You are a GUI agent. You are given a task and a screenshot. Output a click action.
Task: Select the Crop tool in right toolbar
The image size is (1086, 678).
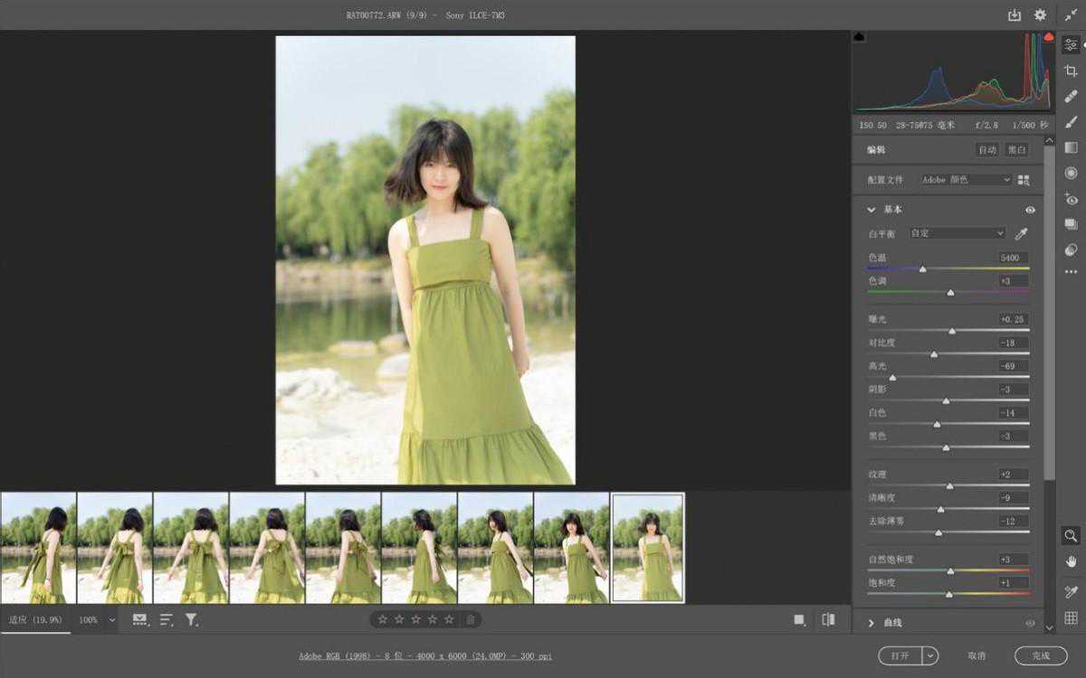(x=1071, y=71)
